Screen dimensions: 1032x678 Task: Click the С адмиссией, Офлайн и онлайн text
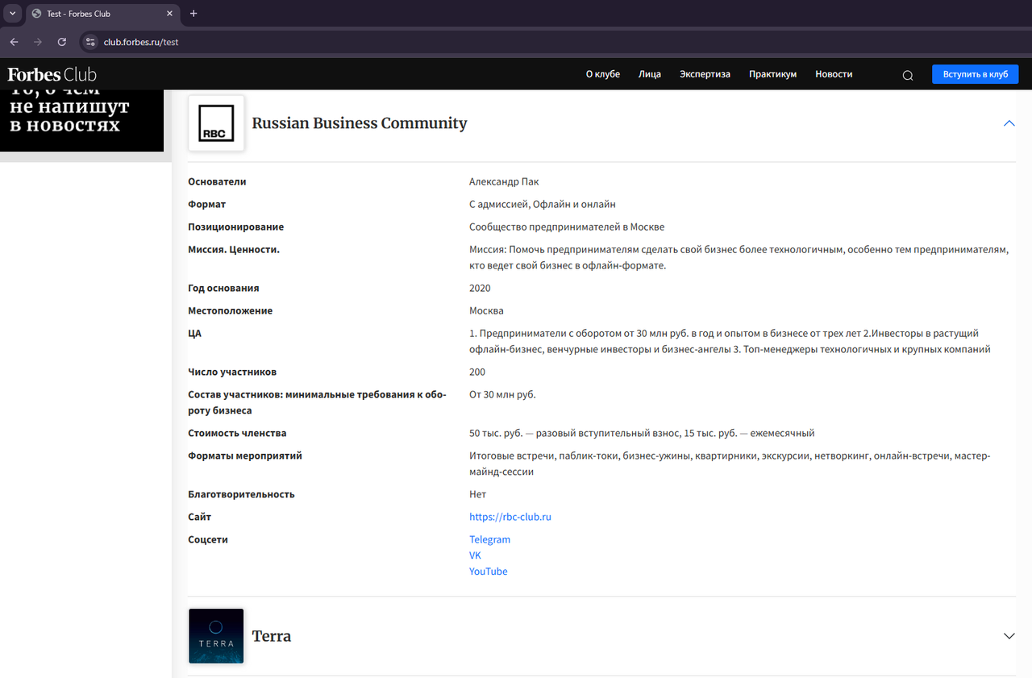(x=543, y=204)
